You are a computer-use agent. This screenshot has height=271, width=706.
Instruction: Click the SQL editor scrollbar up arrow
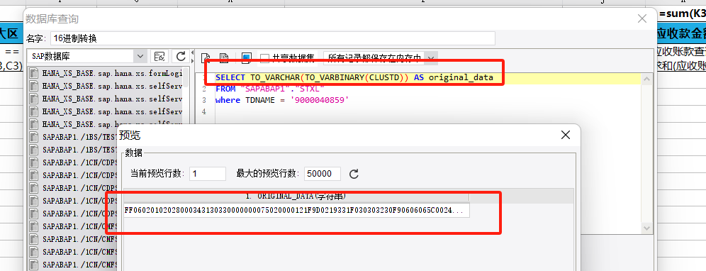(x=646, y=79)
